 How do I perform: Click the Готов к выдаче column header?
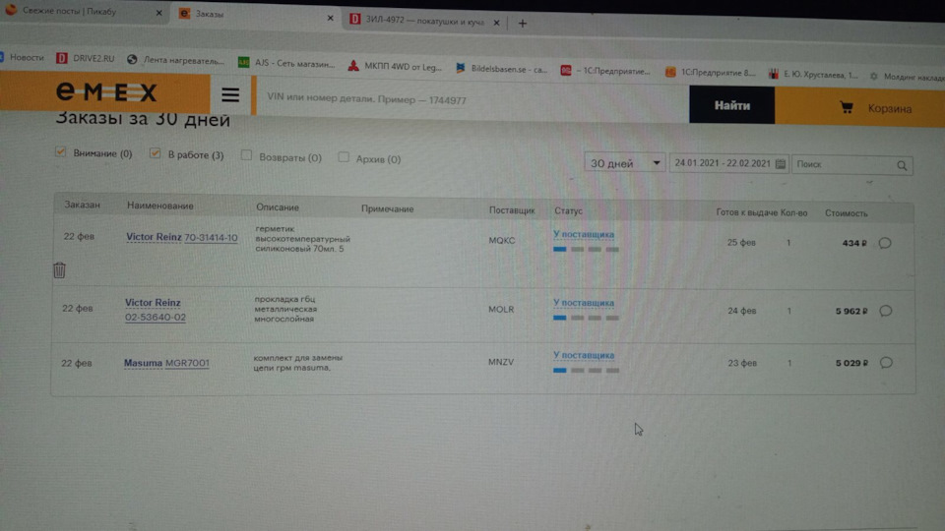click(x=747, y=212)
